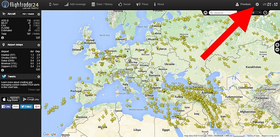Image resolution: width=280 pixels, height=137 pixels.
Task: Open the info icon in the Airport delays panel
Action: (2, 70)
